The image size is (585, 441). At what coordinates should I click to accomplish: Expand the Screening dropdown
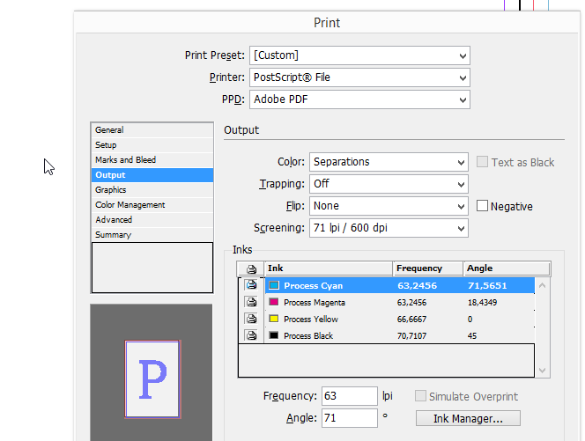tap(389, 228)
